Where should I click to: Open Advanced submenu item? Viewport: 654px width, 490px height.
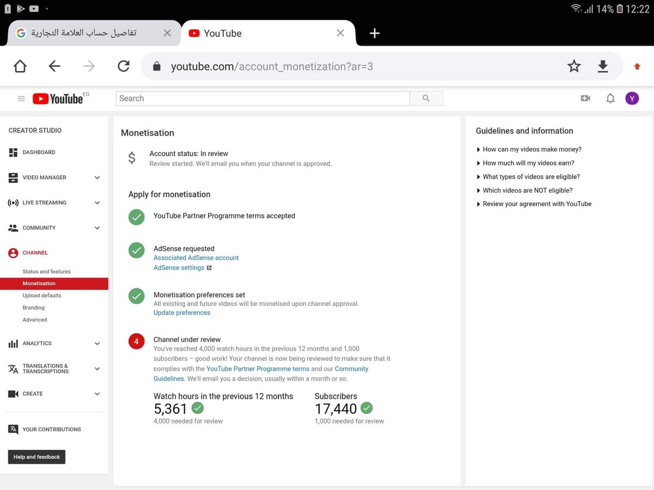(35, 320)
